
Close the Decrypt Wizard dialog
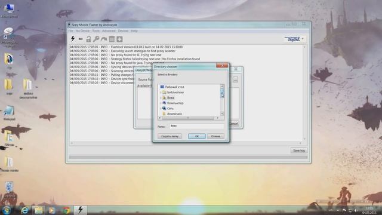[x=236, y=69]
